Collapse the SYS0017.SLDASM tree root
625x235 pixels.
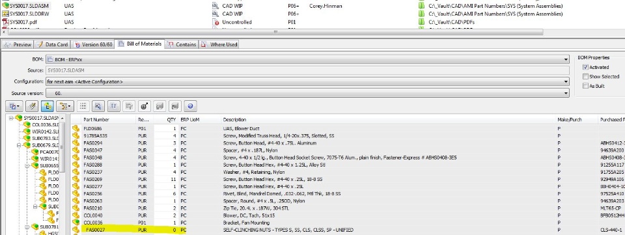point(11,118)
